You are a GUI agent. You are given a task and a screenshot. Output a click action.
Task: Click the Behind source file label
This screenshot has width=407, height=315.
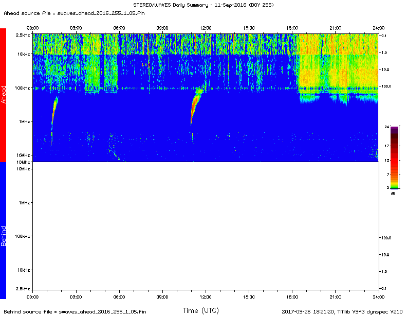pyautogui.click(x=75, y=311)
